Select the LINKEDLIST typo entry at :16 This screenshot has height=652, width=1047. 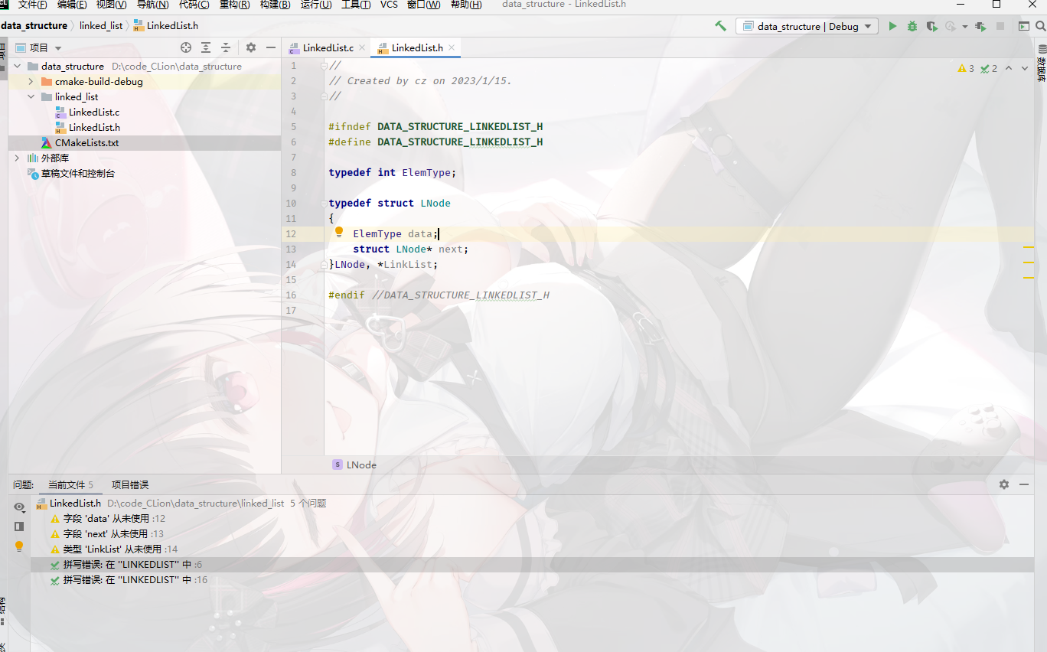point(129,580)
